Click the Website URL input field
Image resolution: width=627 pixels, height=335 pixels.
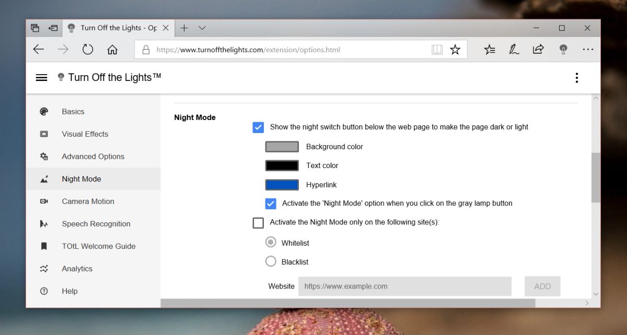[405, 286]
